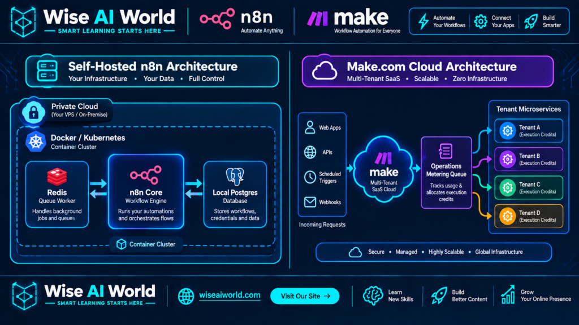This screenshot has width=579, height=325.
Task: Click the Operations Metering Queue checklist icon
Action: point(446,151)
